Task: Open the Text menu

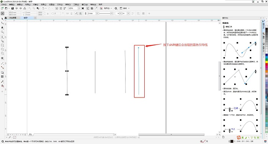Action: tap(60, 5)
